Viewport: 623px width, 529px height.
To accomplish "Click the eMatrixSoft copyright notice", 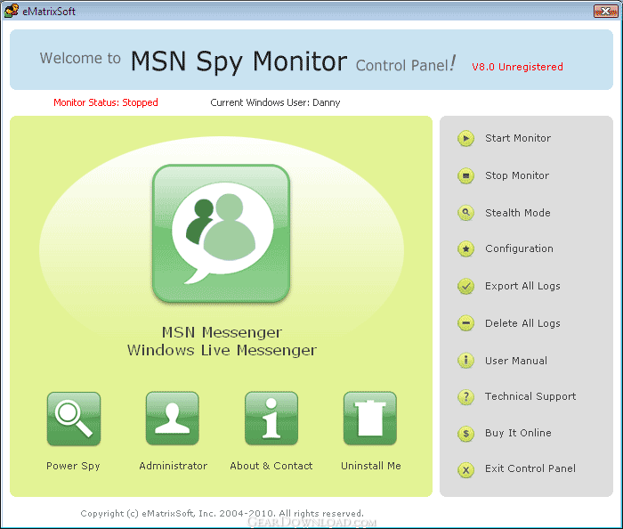I will 222,514.
